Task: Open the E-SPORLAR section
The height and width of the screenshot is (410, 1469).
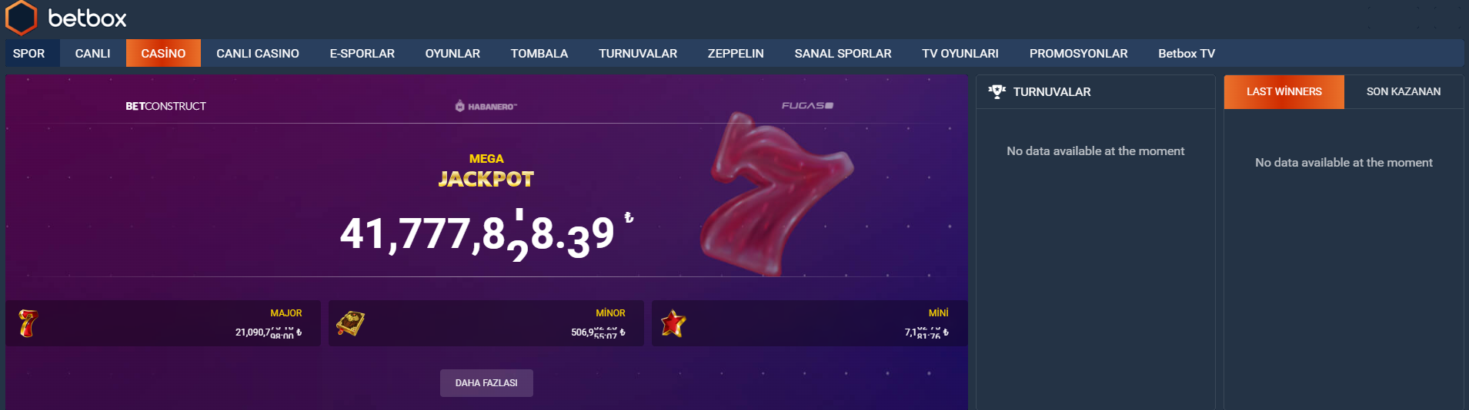Action: click(x=362, y=53)
